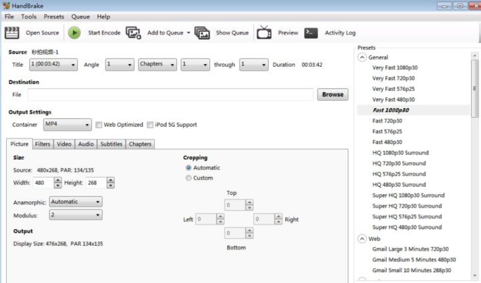This screenshot has height=283, width=481.
Task: Collapse the General presets group
Action: [x=362, y=57]
